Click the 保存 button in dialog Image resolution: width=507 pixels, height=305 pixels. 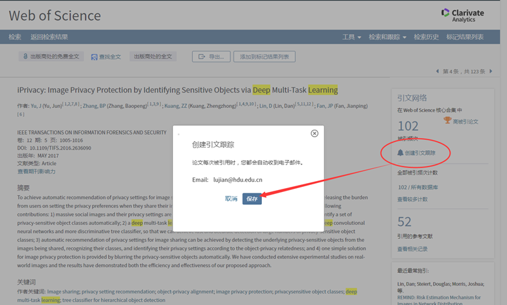coord(252,199)
